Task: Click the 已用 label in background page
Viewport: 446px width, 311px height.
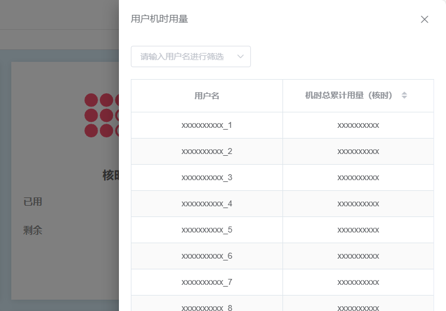Action: 33,202
